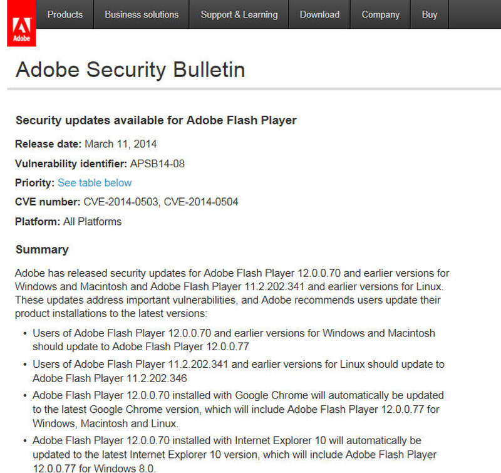
Task: Follow the "See table below" link
Action: (95, 183)
